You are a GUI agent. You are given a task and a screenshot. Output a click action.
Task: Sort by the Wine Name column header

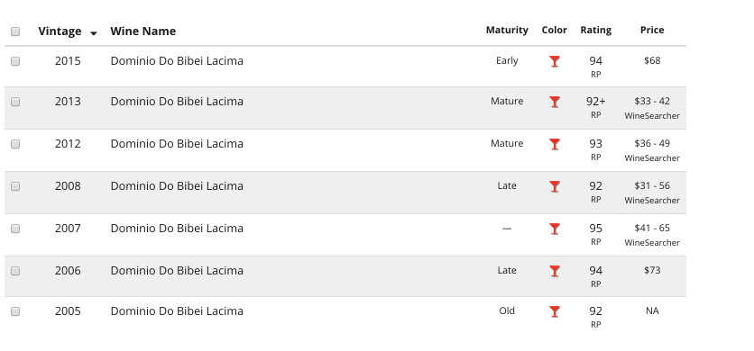143,31
